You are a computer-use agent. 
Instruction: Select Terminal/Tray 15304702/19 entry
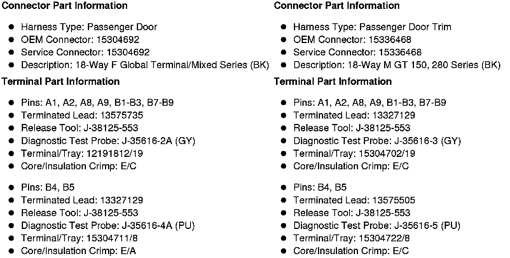click(354, 154)
